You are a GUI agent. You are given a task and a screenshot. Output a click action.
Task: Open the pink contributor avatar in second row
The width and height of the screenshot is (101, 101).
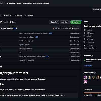85,82
